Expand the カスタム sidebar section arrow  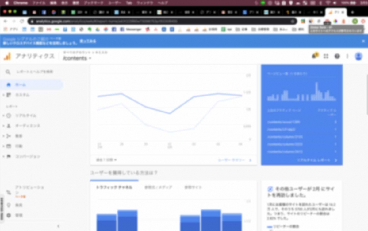pyautogui.click(x=3, y=95)
